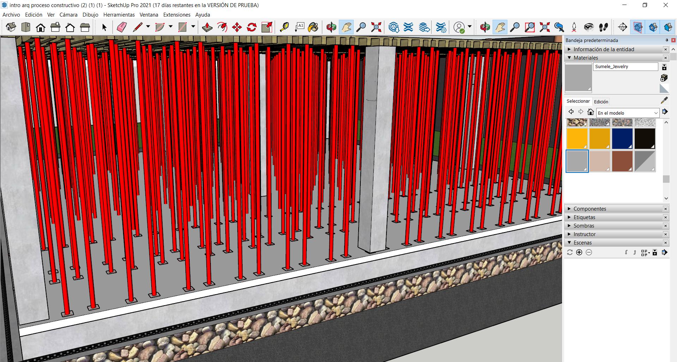Expand the Componentes panel
677x362 pixels.
[590, 209]
